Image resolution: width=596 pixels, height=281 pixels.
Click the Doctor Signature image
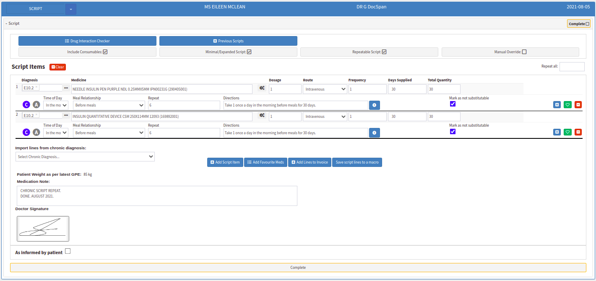pos(43,229)
